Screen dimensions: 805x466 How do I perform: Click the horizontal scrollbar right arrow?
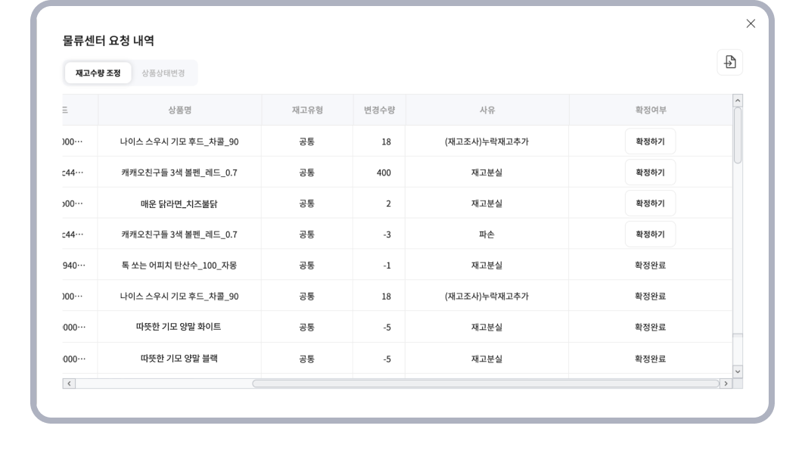[726, 384]
